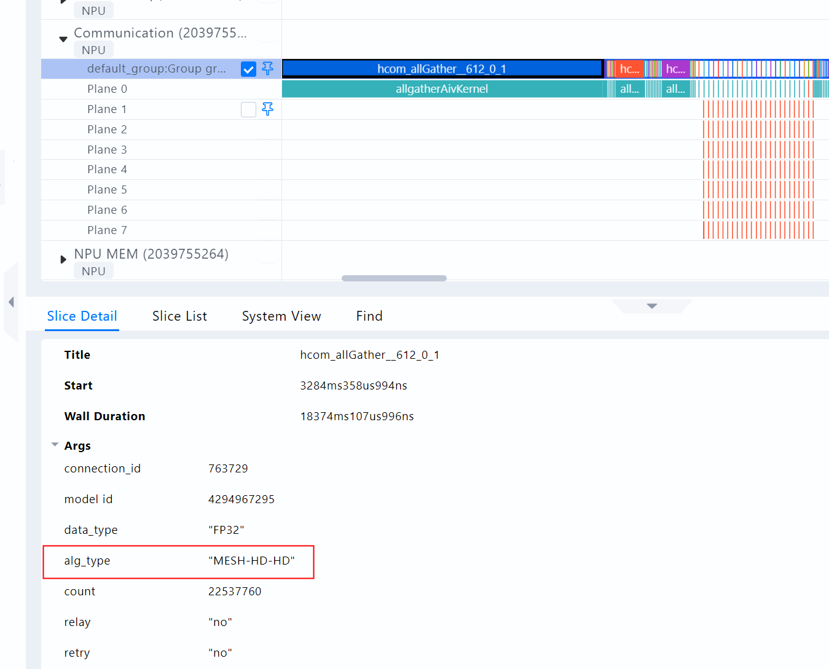Viewport: 829px width, 669px height.
Task: Select the Plane 4 row
Action: [x=161, y=170]
